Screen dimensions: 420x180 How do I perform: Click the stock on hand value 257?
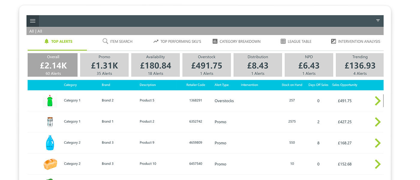[x=292, y=100]
